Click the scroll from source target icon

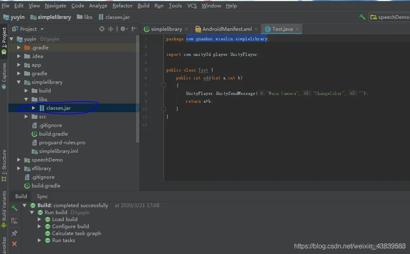(102, 29)
